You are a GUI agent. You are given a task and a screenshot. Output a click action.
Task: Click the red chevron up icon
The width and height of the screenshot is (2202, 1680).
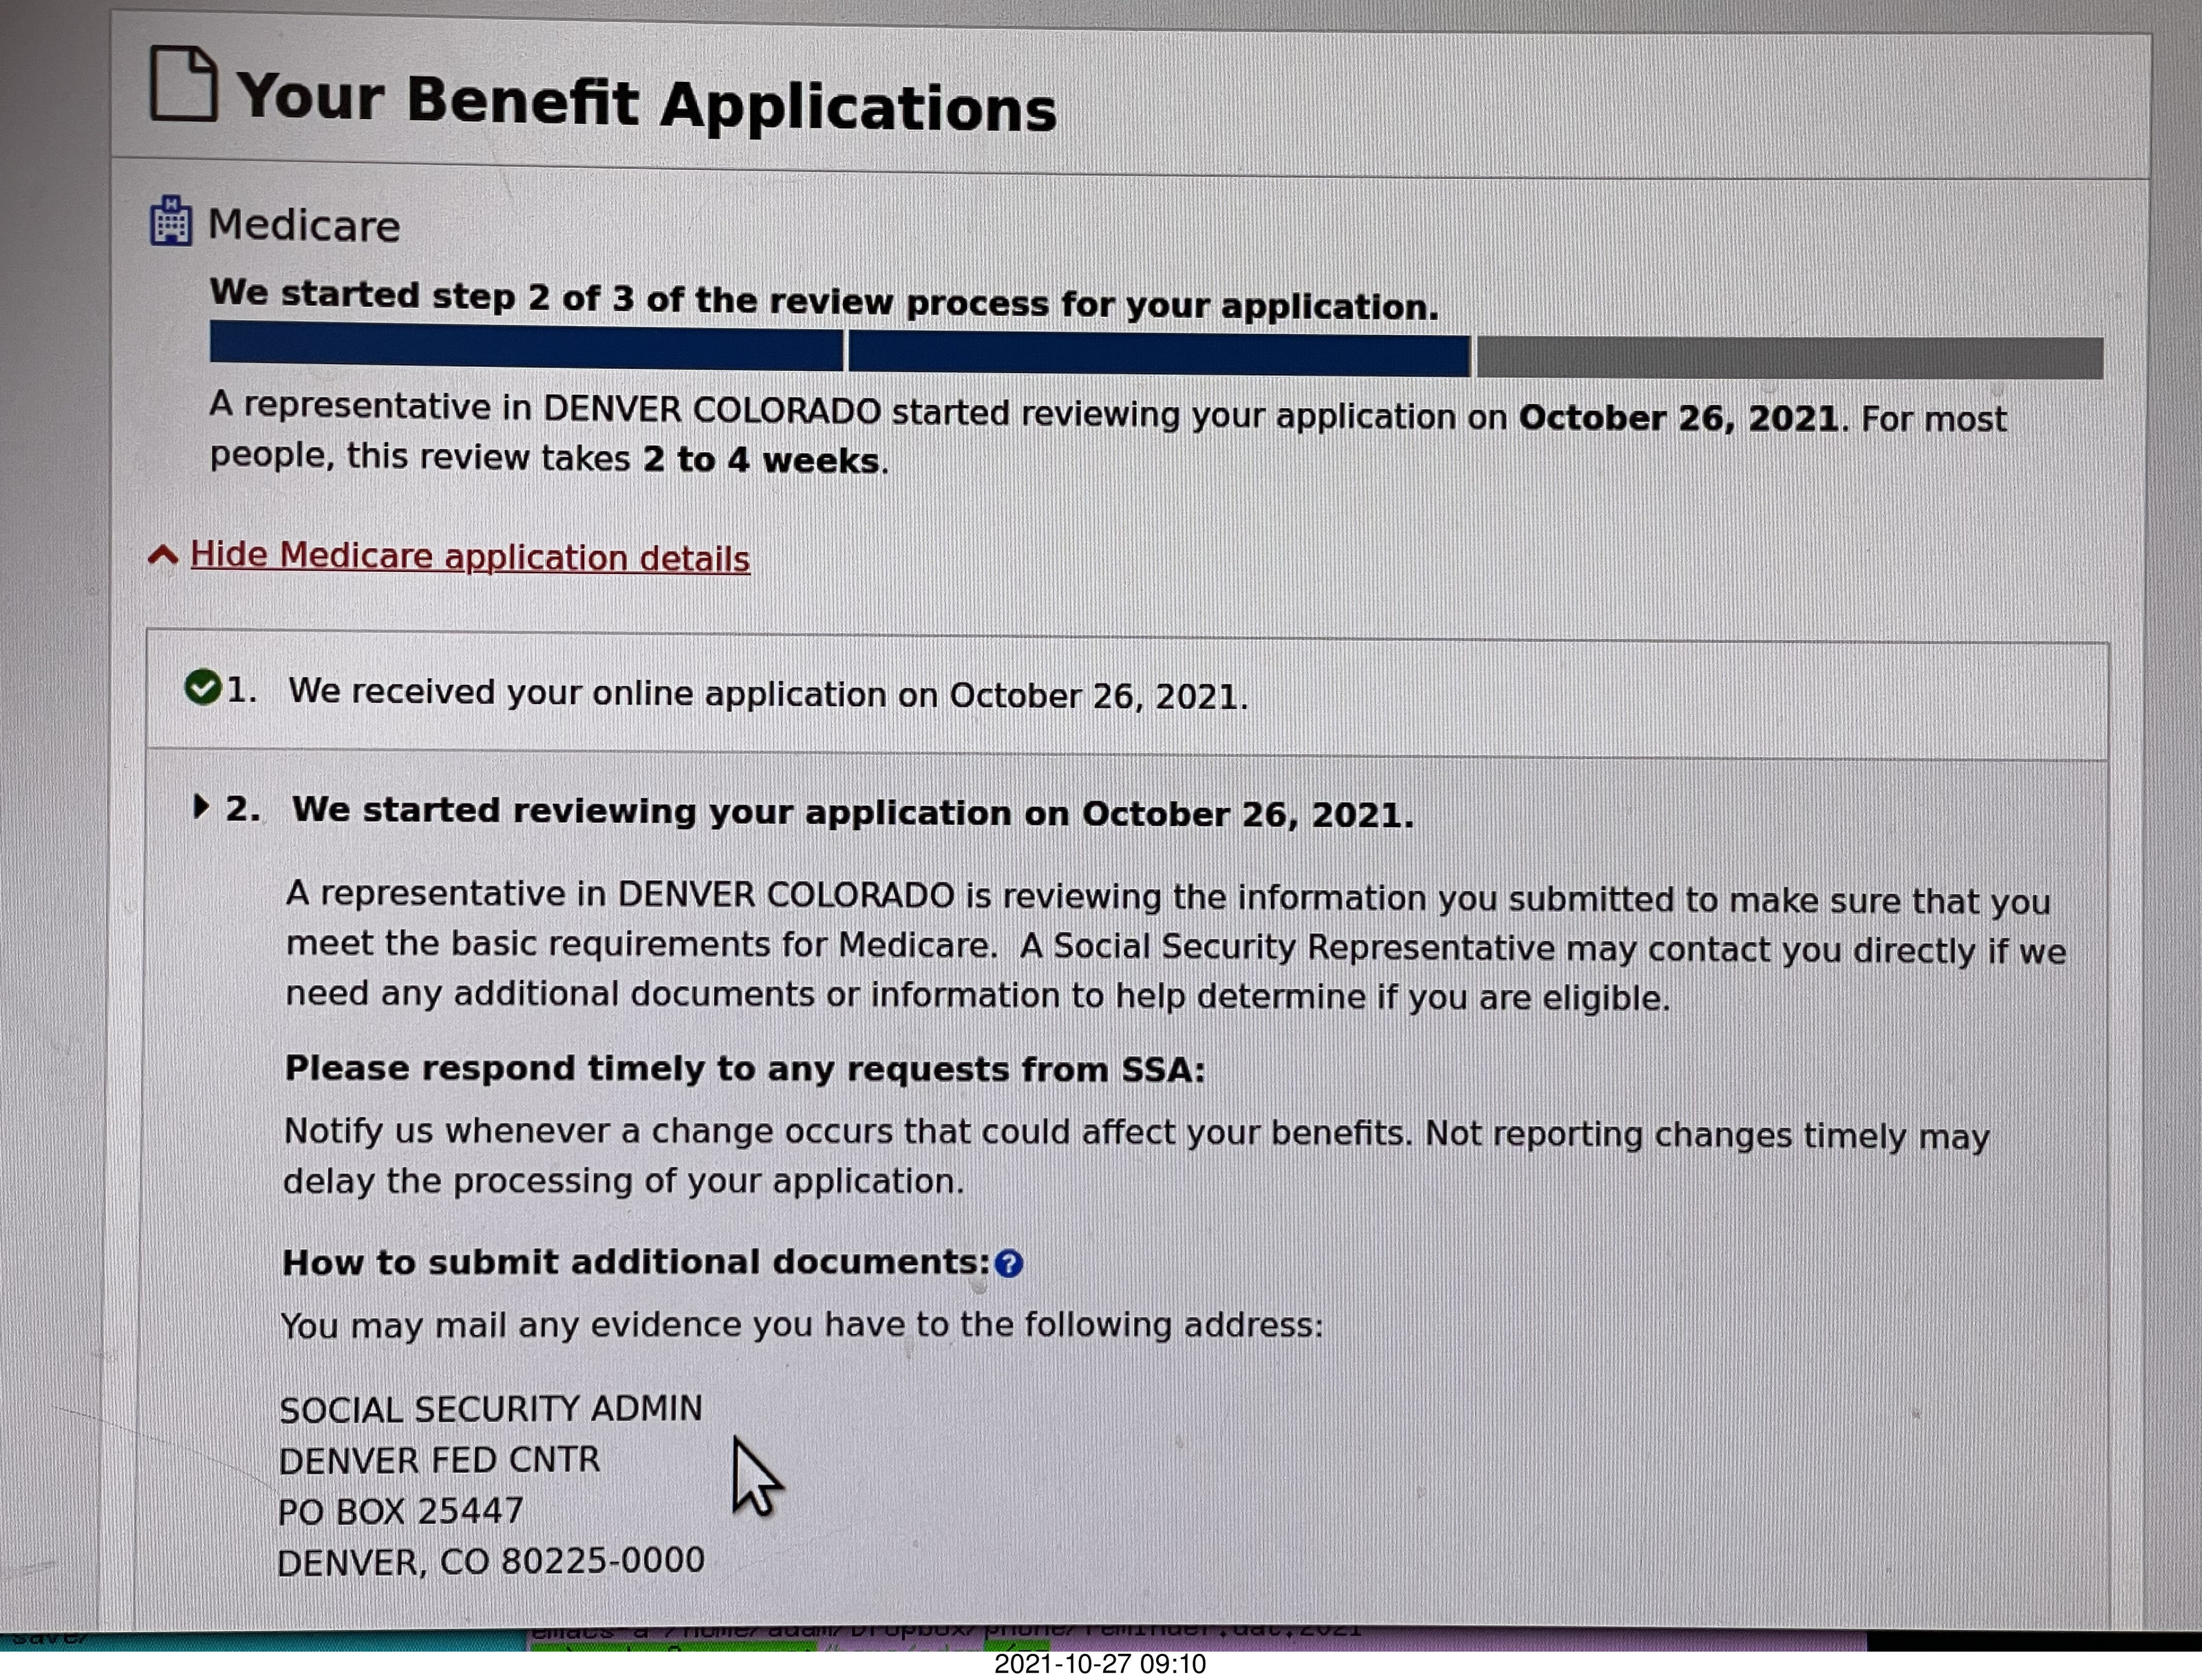163,554
